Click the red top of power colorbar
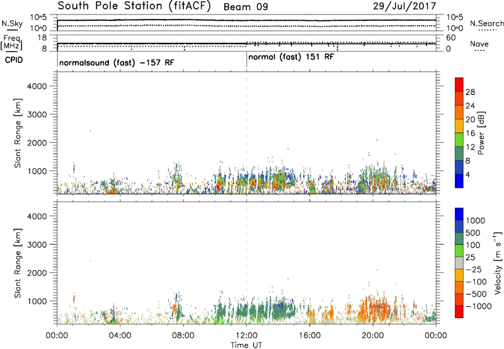 coord(459,84)
